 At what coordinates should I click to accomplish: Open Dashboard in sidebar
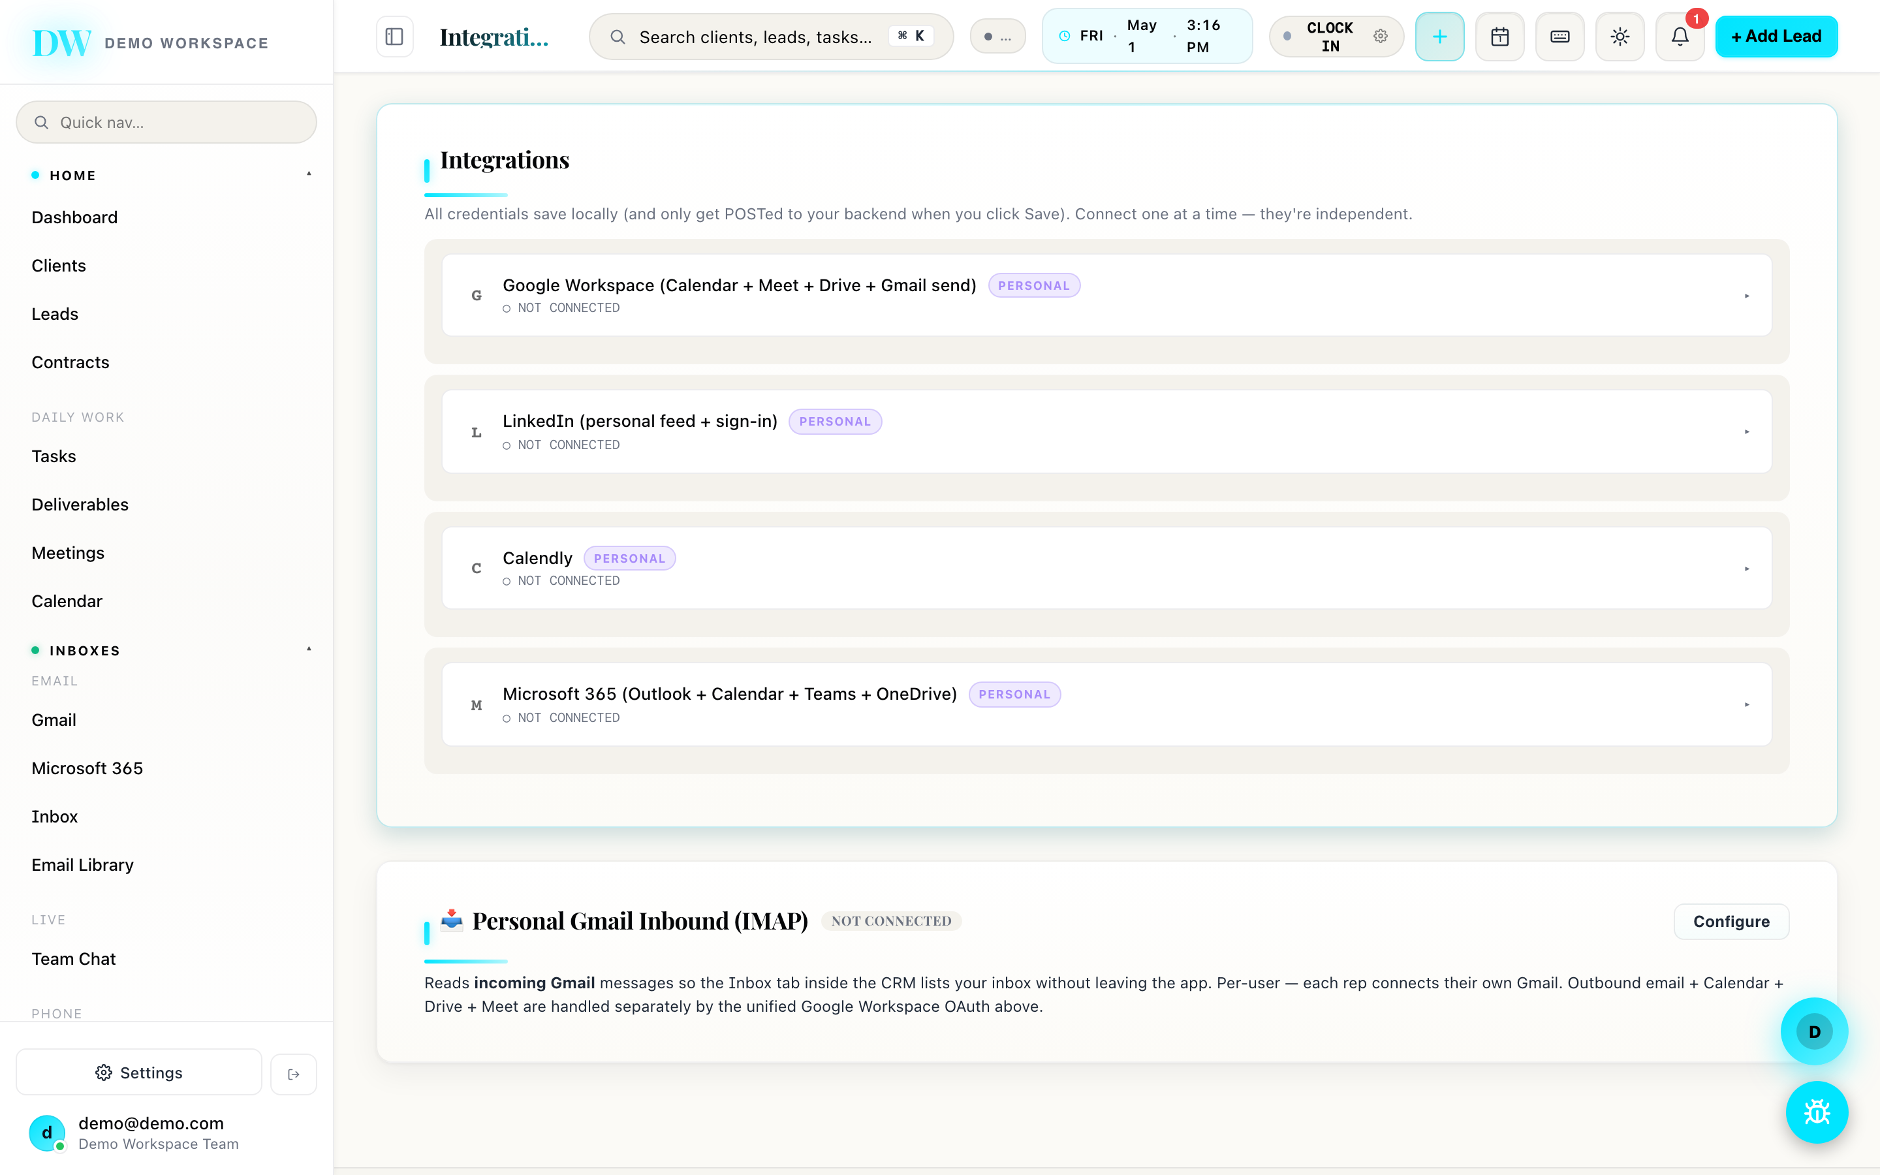point(74,217)
